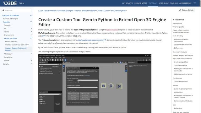Jump to Modules and system components

(x=181, y=40)
